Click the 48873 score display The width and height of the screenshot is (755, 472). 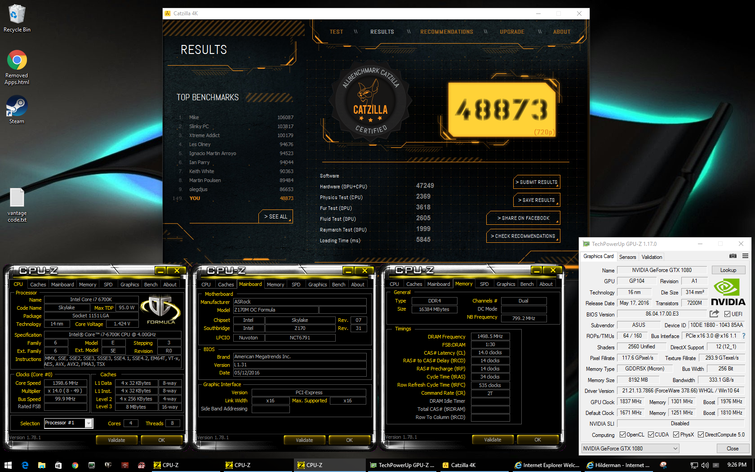(502, 110)
